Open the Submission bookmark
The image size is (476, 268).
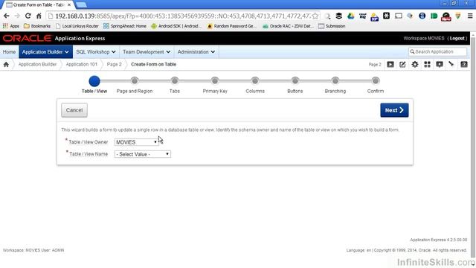(332, 26)
